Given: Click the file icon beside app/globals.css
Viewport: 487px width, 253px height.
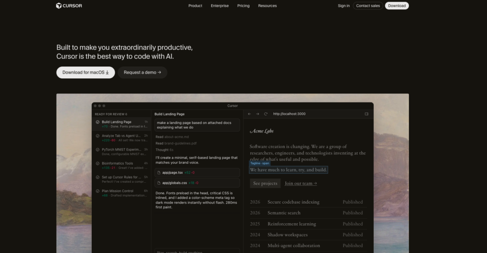Looking at the screenshot, I should pyautogui.click(x=159, y=182).
